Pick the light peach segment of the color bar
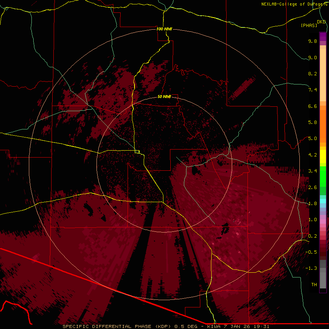The height and width of the screenshot is (329, 329). [x=323, y=75]
